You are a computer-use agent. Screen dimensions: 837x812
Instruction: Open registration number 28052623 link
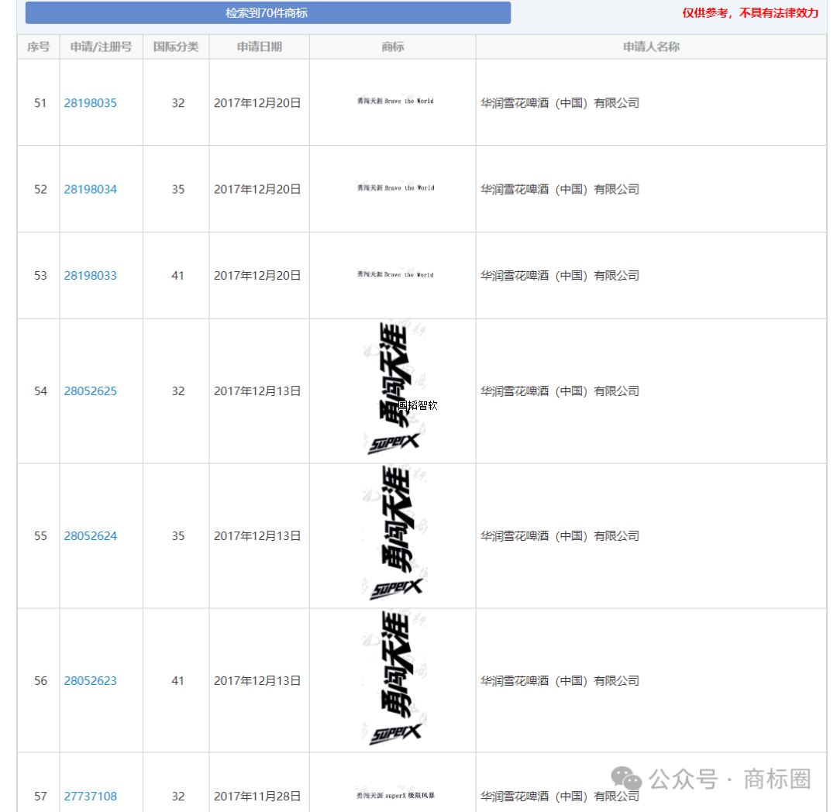pos(90,681)
